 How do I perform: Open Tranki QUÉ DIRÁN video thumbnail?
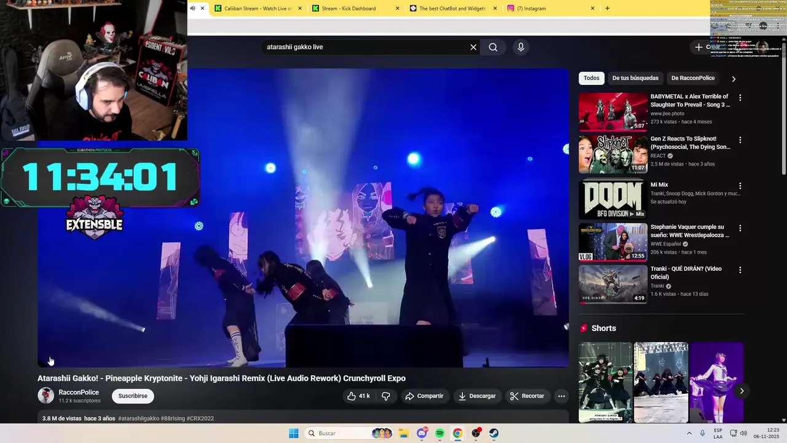613,284
